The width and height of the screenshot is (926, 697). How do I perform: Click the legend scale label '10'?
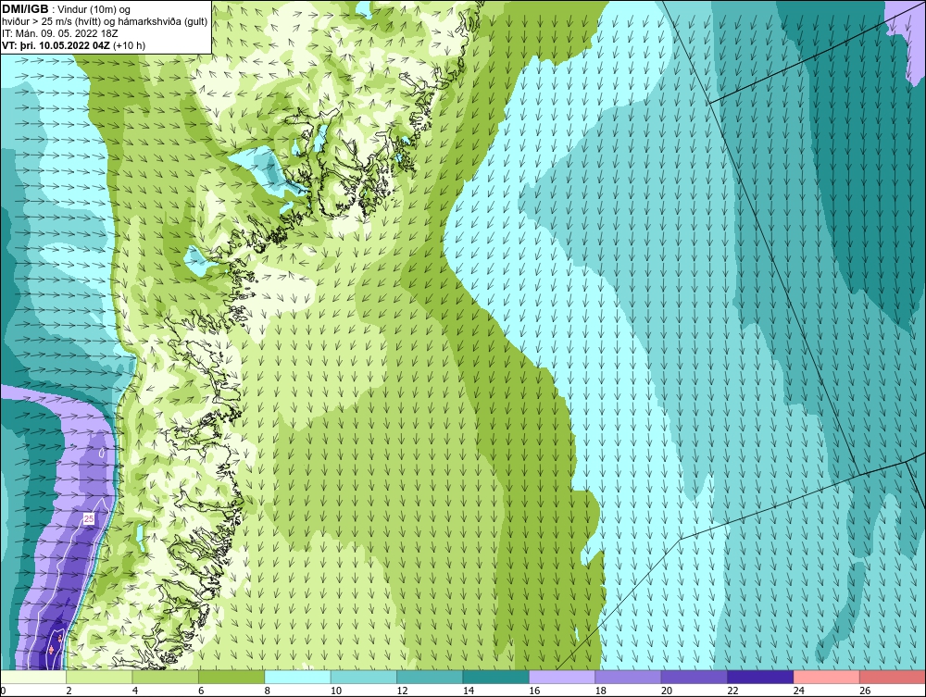click(x=336, y=691)
